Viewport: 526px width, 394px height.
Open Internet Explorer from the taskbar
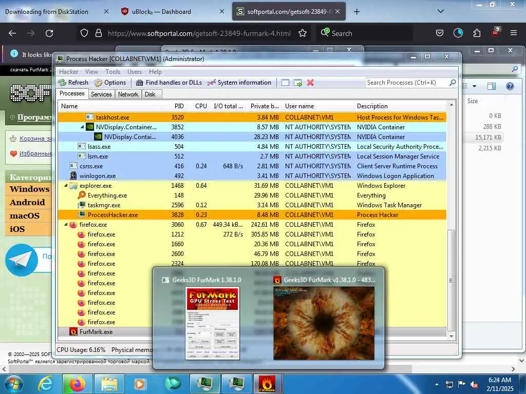pyautogui.click(x=46, y=384)
